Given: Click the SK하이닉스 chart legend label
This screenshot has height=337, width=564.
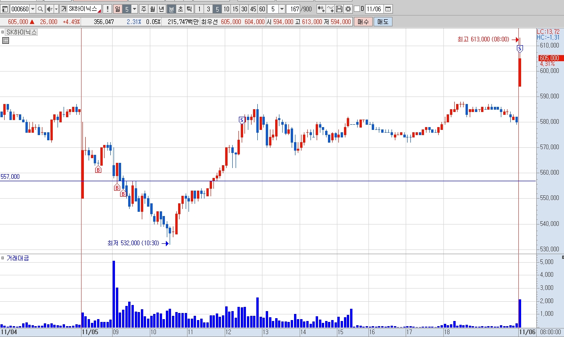Looking at the screenshot, I should tap(22, 32).
